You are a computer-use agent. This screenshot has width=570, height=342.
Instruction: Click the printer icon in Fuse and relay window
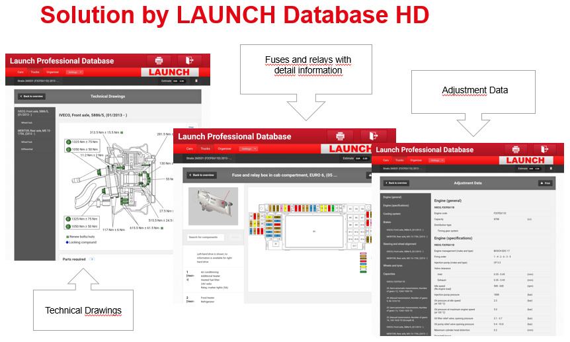pyautogui.click(x=341, y=136)
